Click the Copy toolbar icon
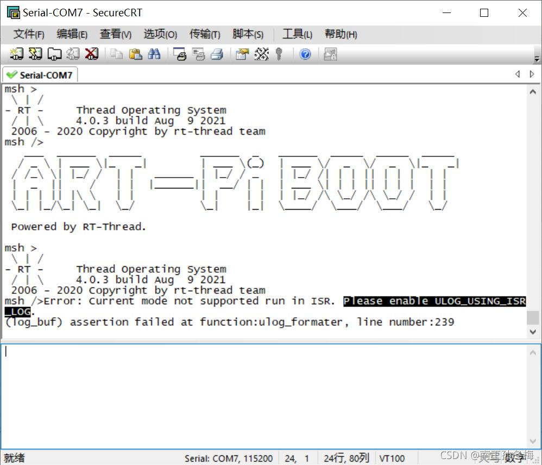 116,54
